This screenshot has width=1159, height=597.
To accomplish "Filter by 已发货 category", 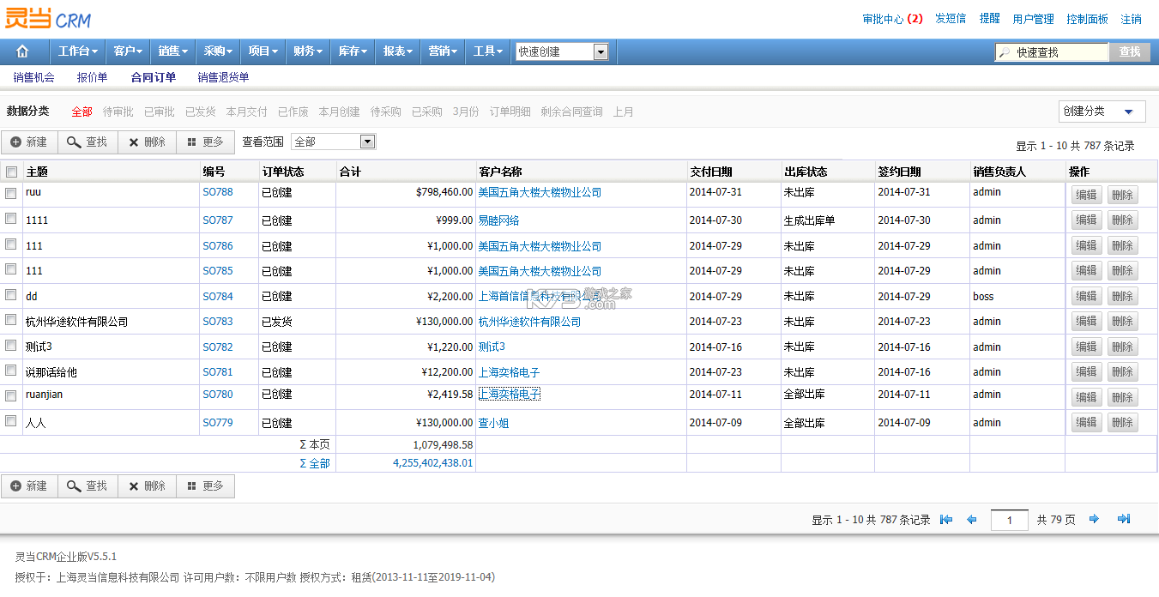I will coord(201,112).
